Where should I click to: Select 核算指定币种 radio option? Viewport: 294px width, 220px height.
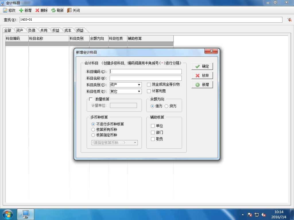click(x=93, y=135)
